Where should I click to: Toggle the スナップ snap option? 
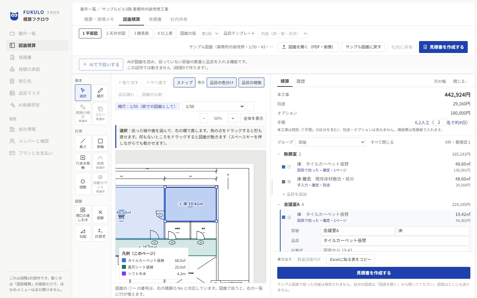[x=185, y=82]
